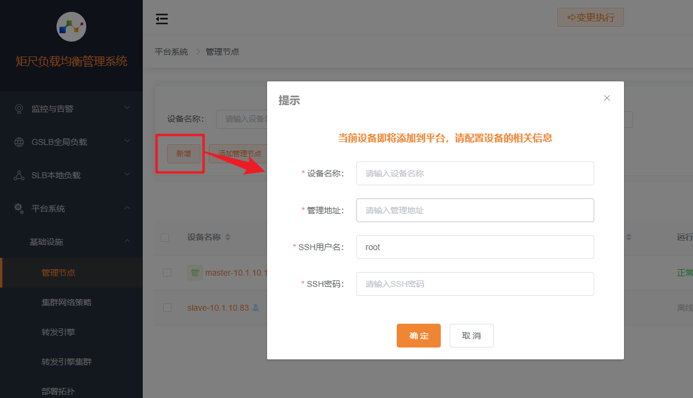Screen dimensions: 693x398
Task: Open GSLB全局负载 menu
Action: coord(71,142)
